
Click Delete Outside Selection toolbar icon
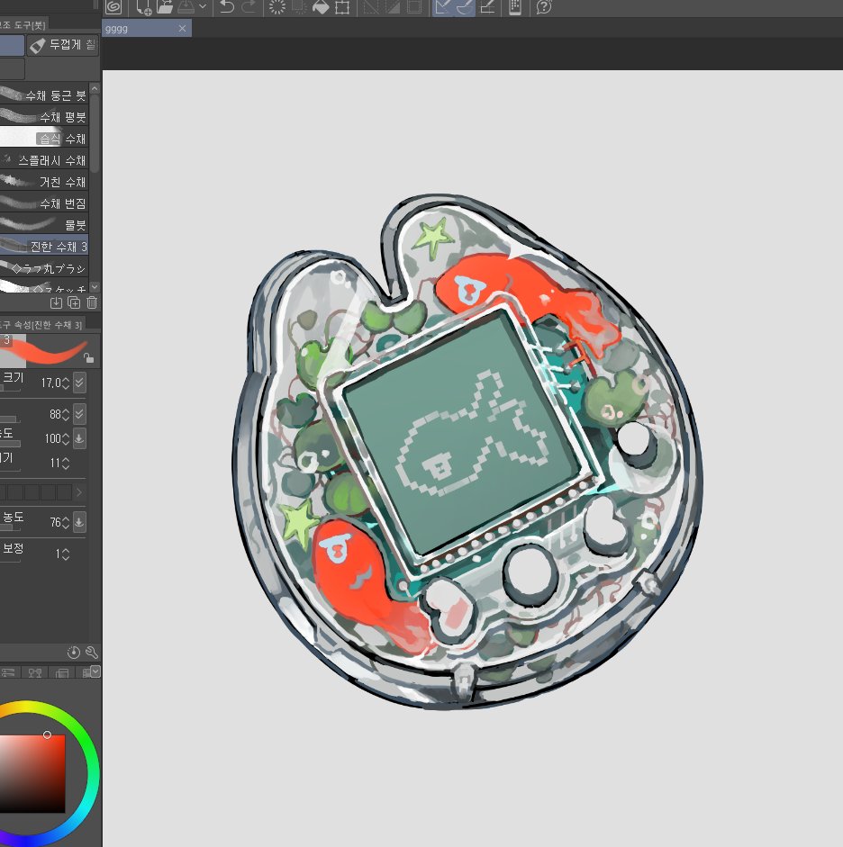299,7
